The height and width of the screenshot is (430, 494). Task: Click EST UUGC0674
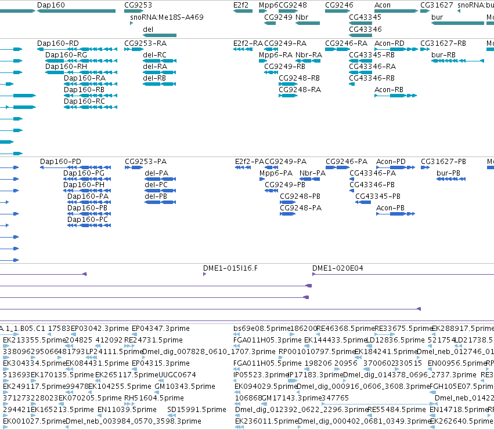click(x=177, y=374)
